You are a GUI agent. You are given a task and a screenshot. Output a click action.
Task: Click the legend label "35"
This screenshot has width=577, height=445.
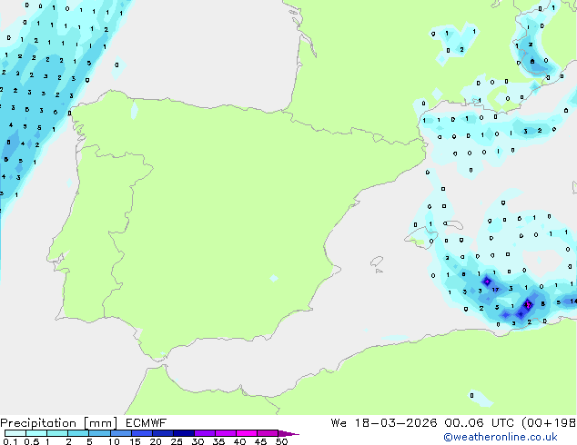[x=218, y=441]
